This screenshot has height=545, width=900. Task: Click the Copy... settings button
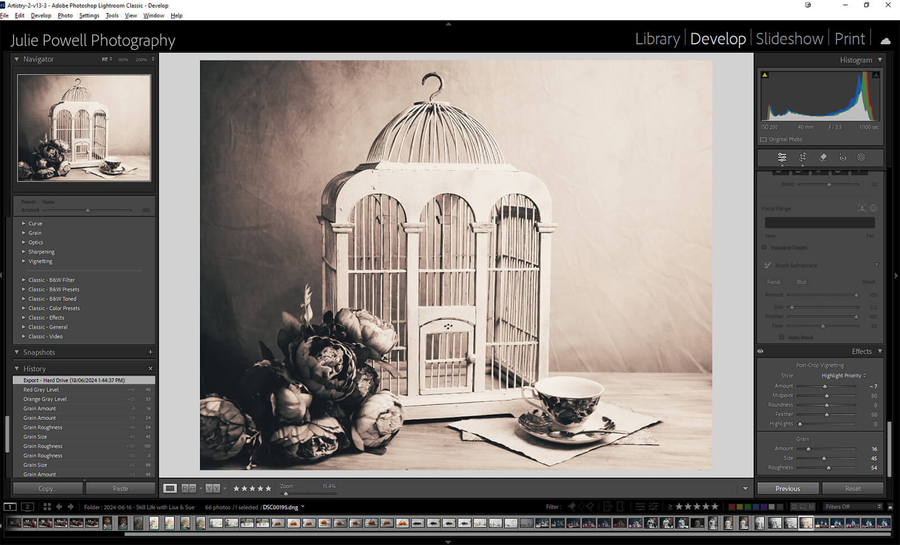click(48, 488)
